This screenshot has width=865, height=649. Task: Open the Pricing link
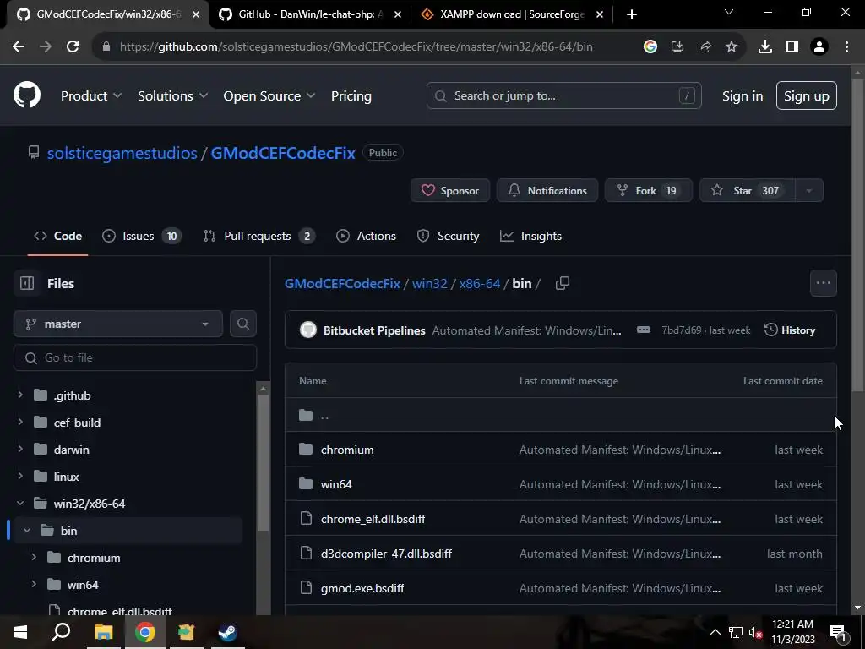(351, 95)
